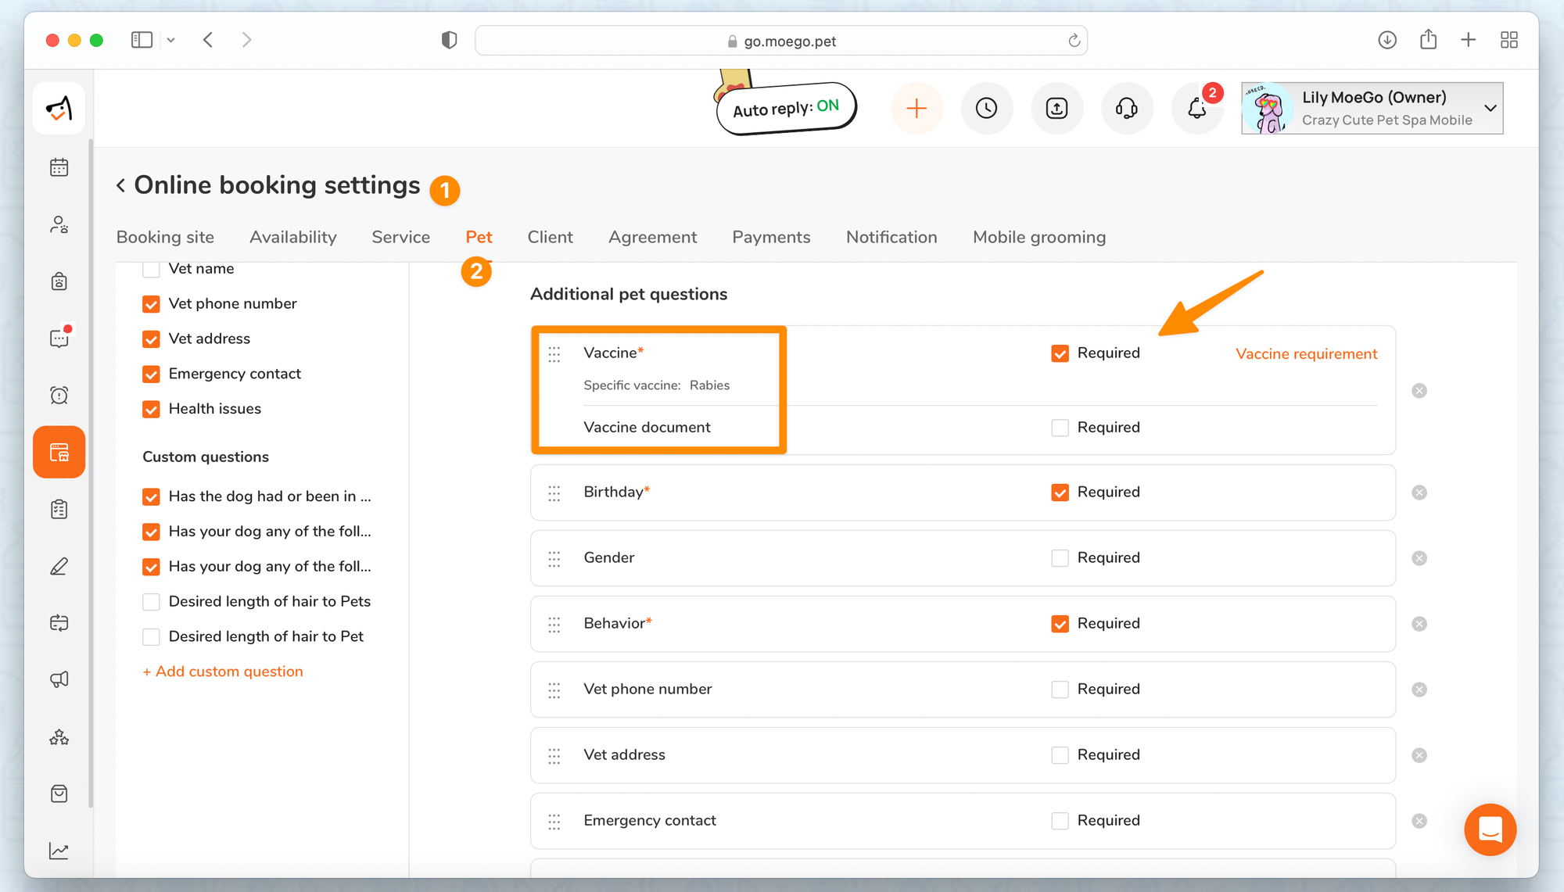The width and height of the screenshot is (1564, 892).
Task: Switch to the Payments tab
Action: [x=771, y=237]
